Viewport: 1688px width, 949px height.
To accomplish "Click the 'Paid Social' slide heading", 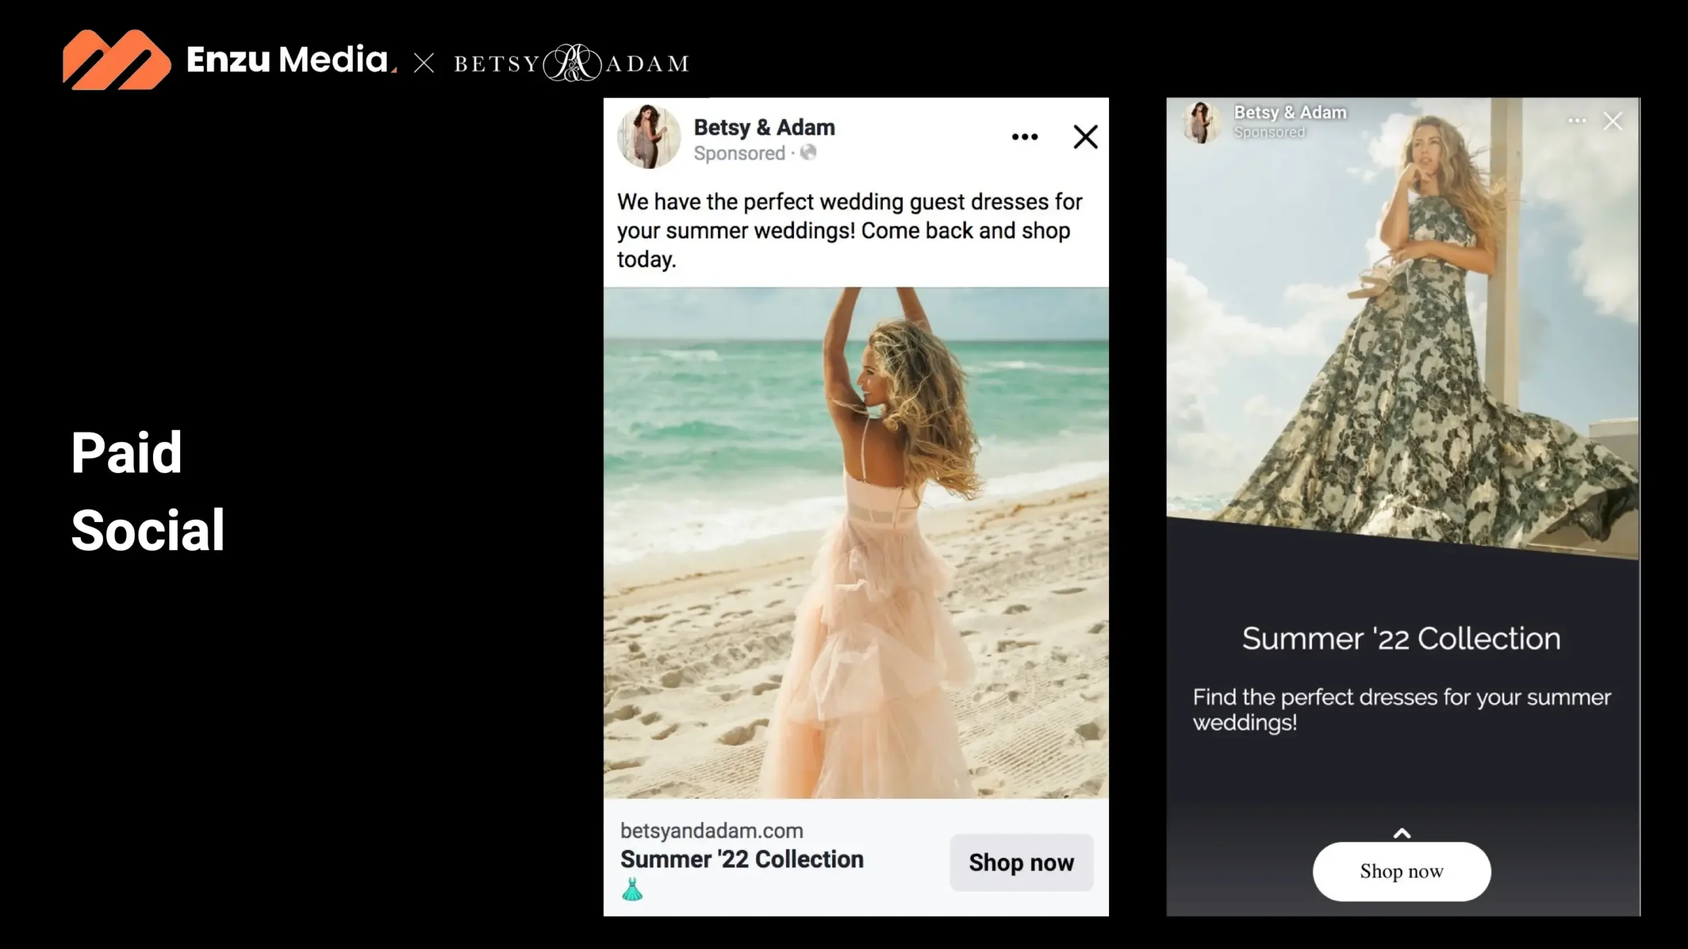I will [x=148, y=491].
